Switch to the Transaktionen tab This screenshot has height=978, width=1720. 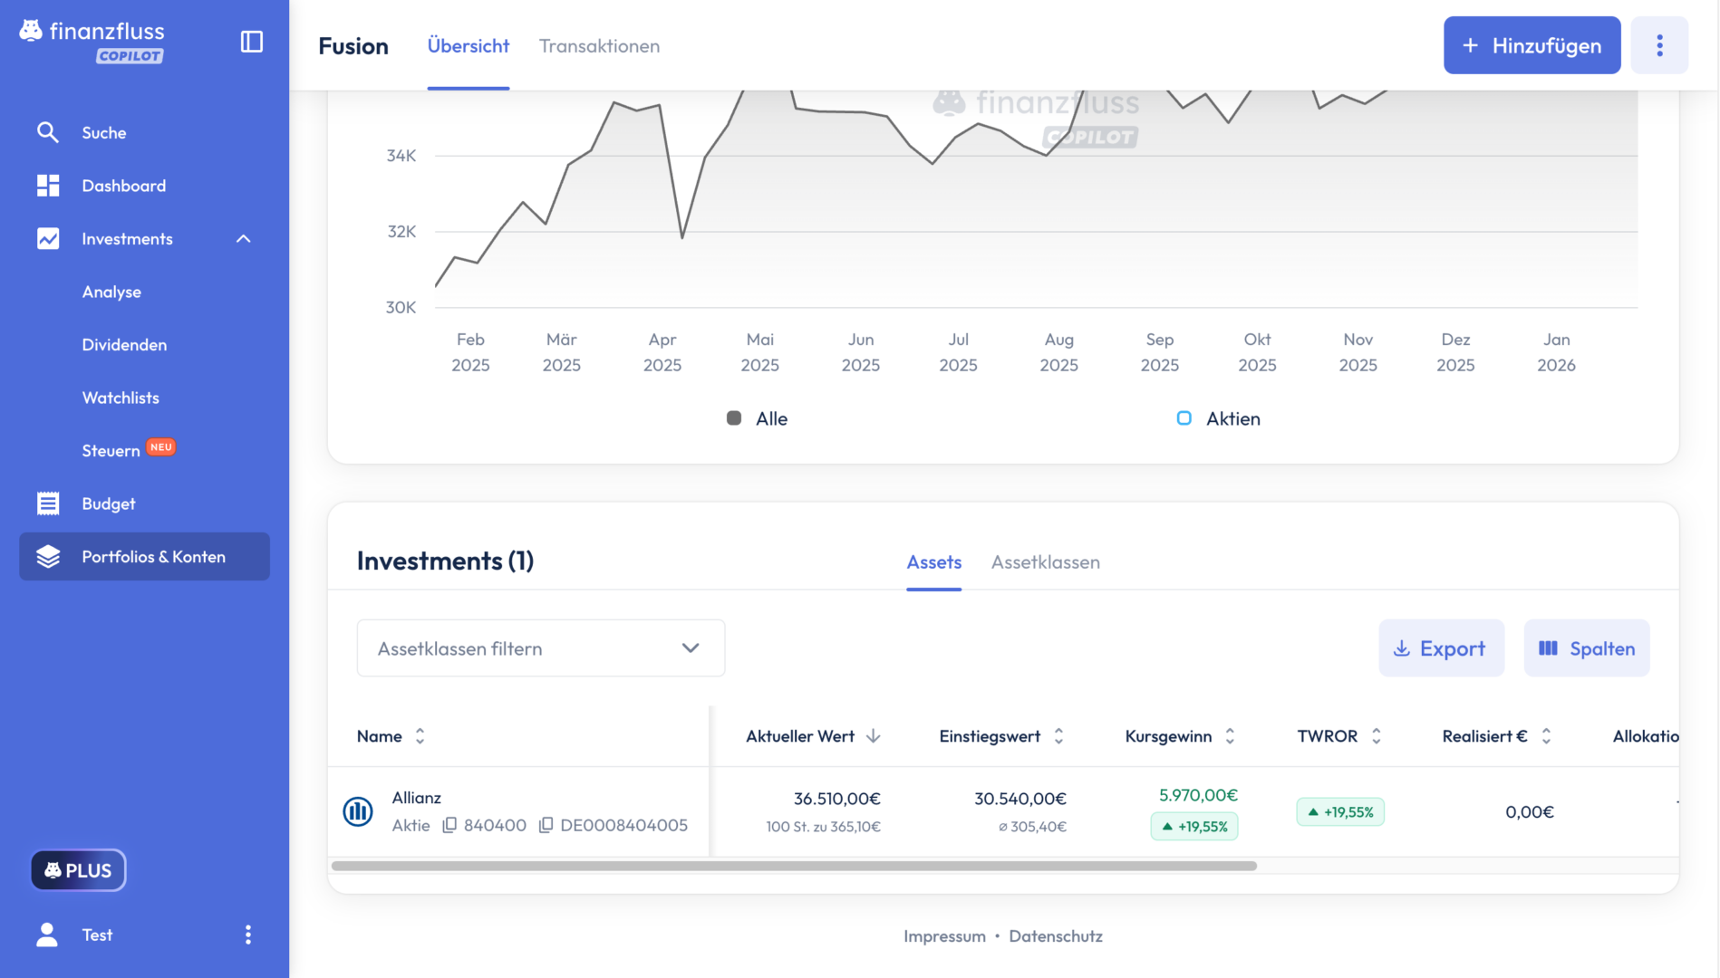(x=599, y=46)
